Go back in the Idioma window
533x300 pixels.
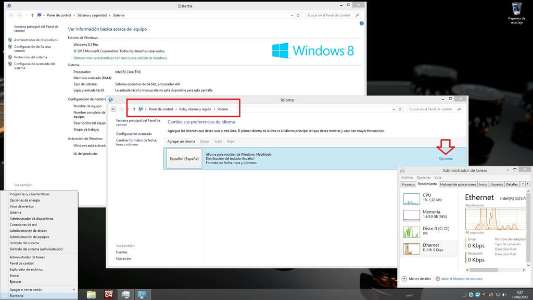point(113,109)
